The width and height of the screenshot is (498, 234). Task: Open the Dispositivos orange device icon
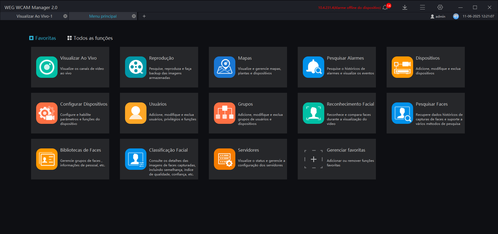(402, 67)
